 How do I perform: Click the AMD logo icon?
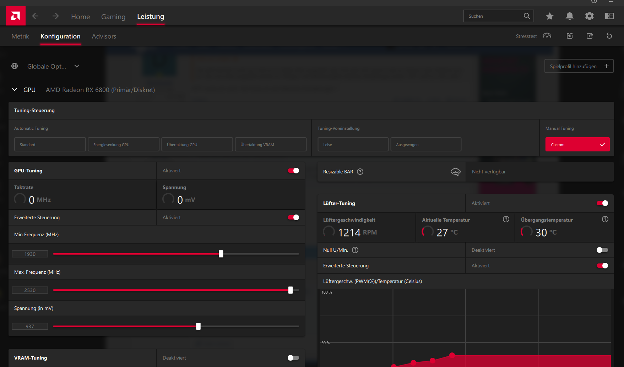pos(16,16)
